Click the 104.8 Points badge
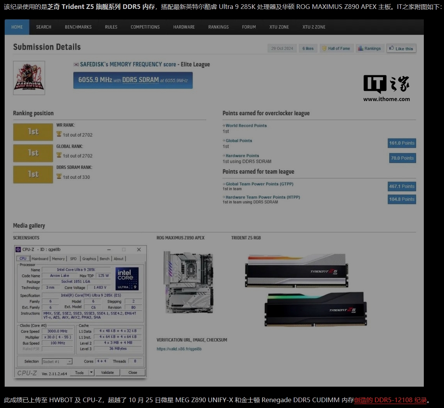The width and height of the screenshot is (444, 408). click(402, 199)
